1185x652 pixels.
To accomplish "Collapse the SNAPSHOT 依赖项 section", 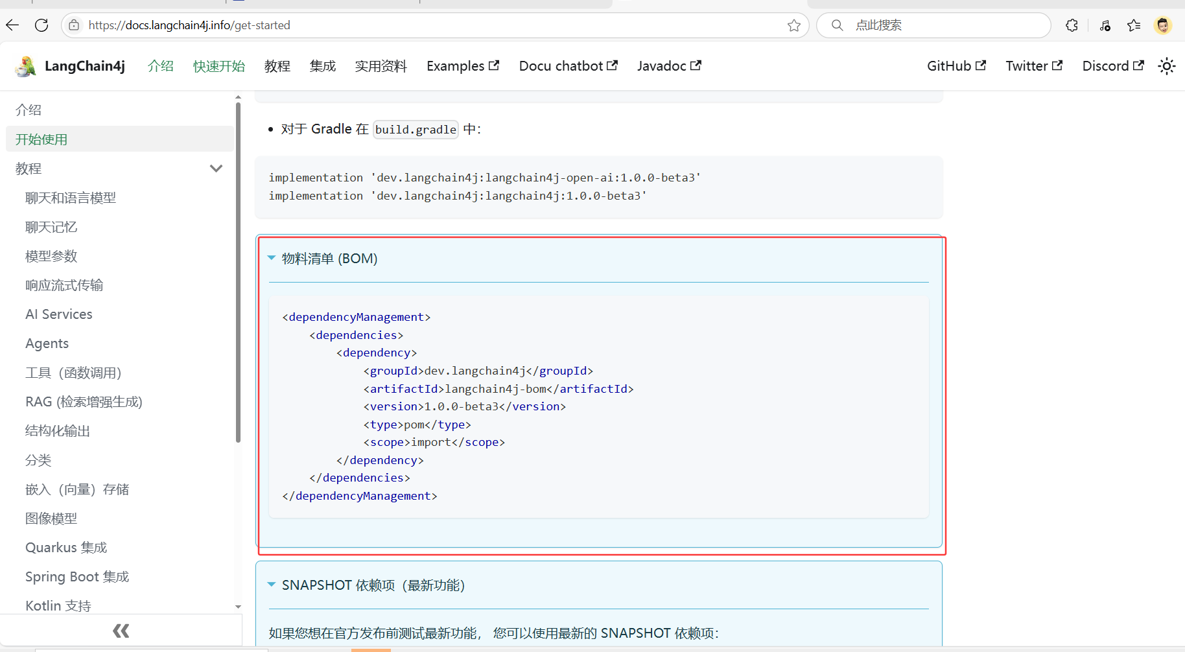I will (272, 585).
